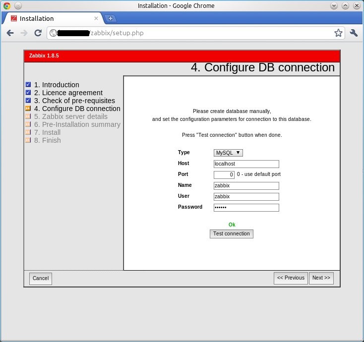Click the database Name field

246,185
